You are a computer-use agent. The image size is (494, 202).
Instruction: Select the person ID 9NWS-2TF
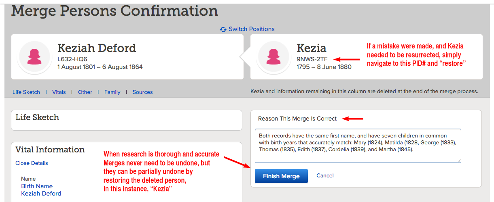312,59
